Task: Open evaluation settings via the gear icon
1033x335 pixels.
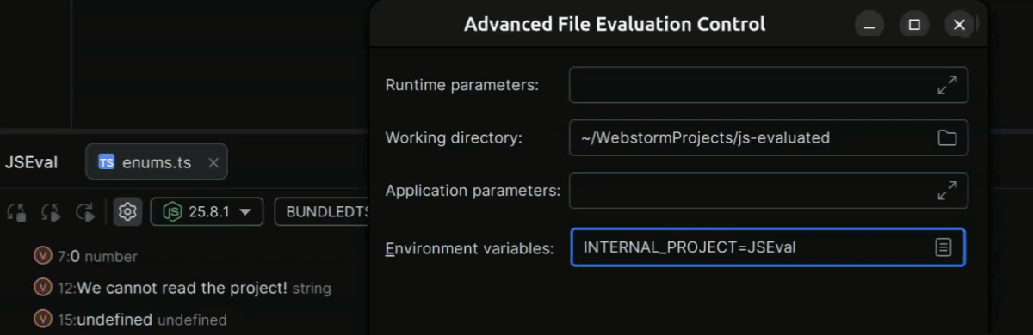Action: click(x=128, y=212)
